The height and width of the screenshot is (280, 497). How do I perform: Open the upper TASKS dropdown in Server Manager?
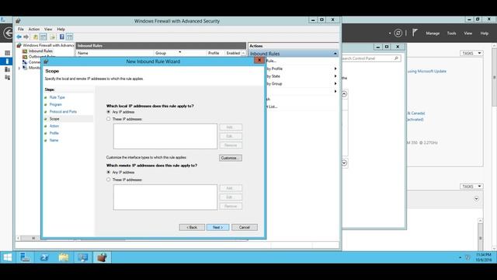coord(471,54)
